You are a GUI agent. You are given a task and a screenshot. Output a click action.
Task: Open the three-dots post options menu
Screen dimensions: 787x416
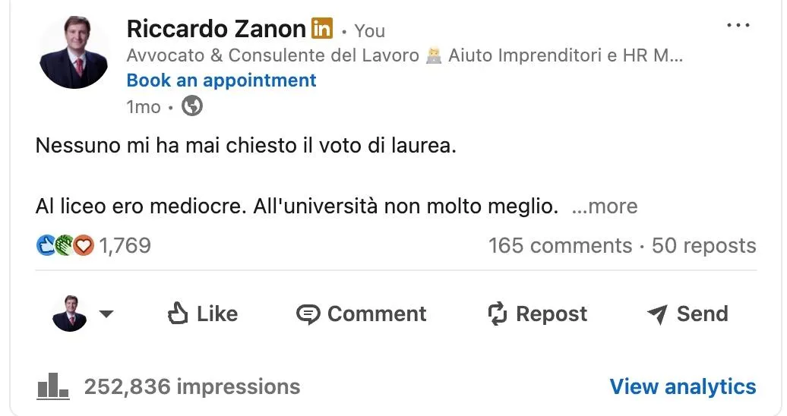pos(738,26)
